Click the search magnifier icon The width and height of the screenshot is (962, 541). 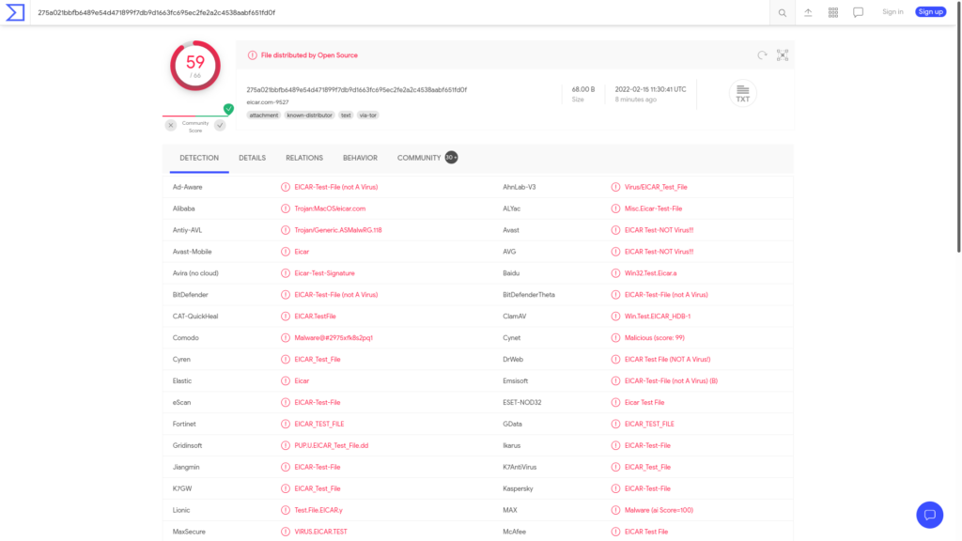point(783,13)
